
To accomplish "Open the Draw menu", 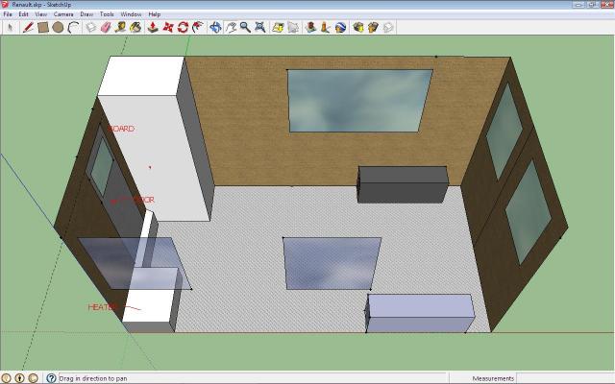I will (x=86, y=14).
